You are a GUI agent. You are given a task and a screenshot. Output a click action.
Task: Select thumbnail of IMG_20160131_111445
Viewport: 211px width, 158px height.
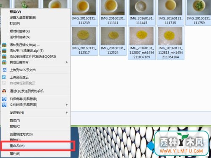point(141,8)
